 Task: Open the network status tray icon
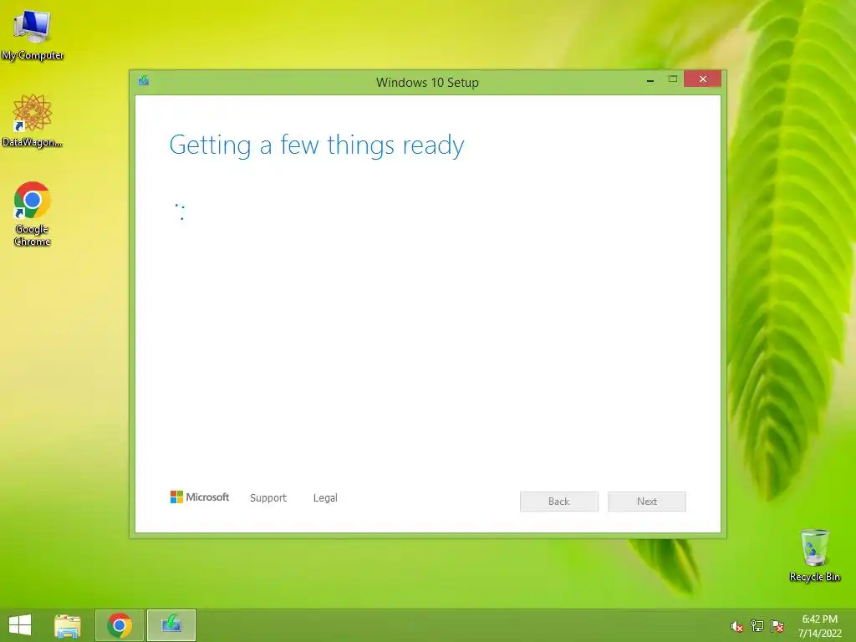tap(757, 626)
